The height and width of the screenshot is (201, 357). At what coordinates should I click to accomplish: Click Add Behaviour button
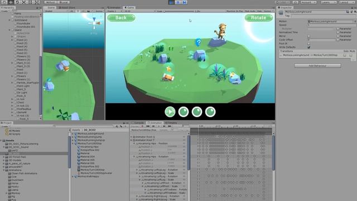tap(317, 66)
